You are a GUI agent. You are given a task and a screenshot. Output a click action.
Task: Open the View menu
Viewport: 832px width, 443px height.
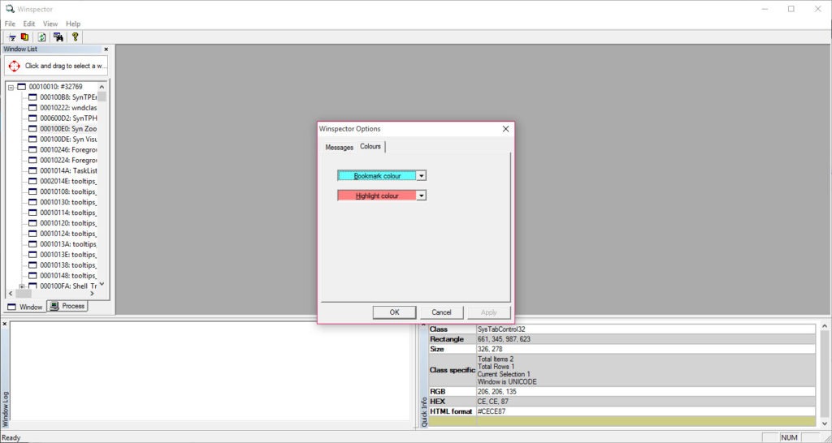(x=50, y=24)
